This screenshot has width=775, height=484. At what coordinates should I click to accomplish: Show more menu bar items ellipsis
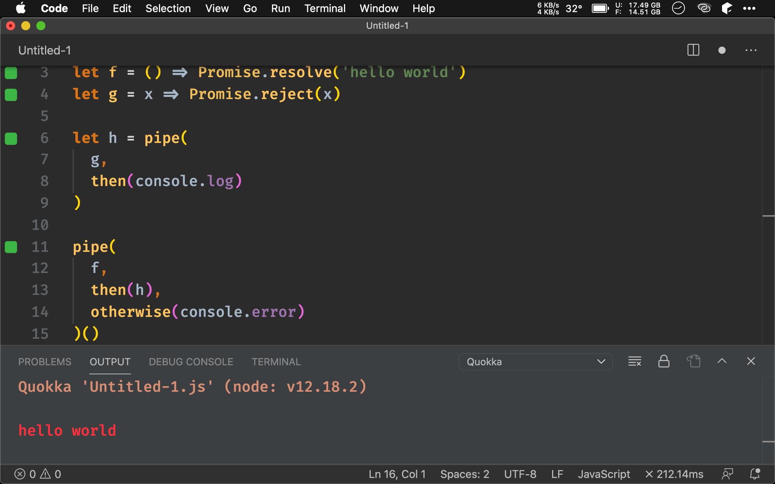[749, 8]
